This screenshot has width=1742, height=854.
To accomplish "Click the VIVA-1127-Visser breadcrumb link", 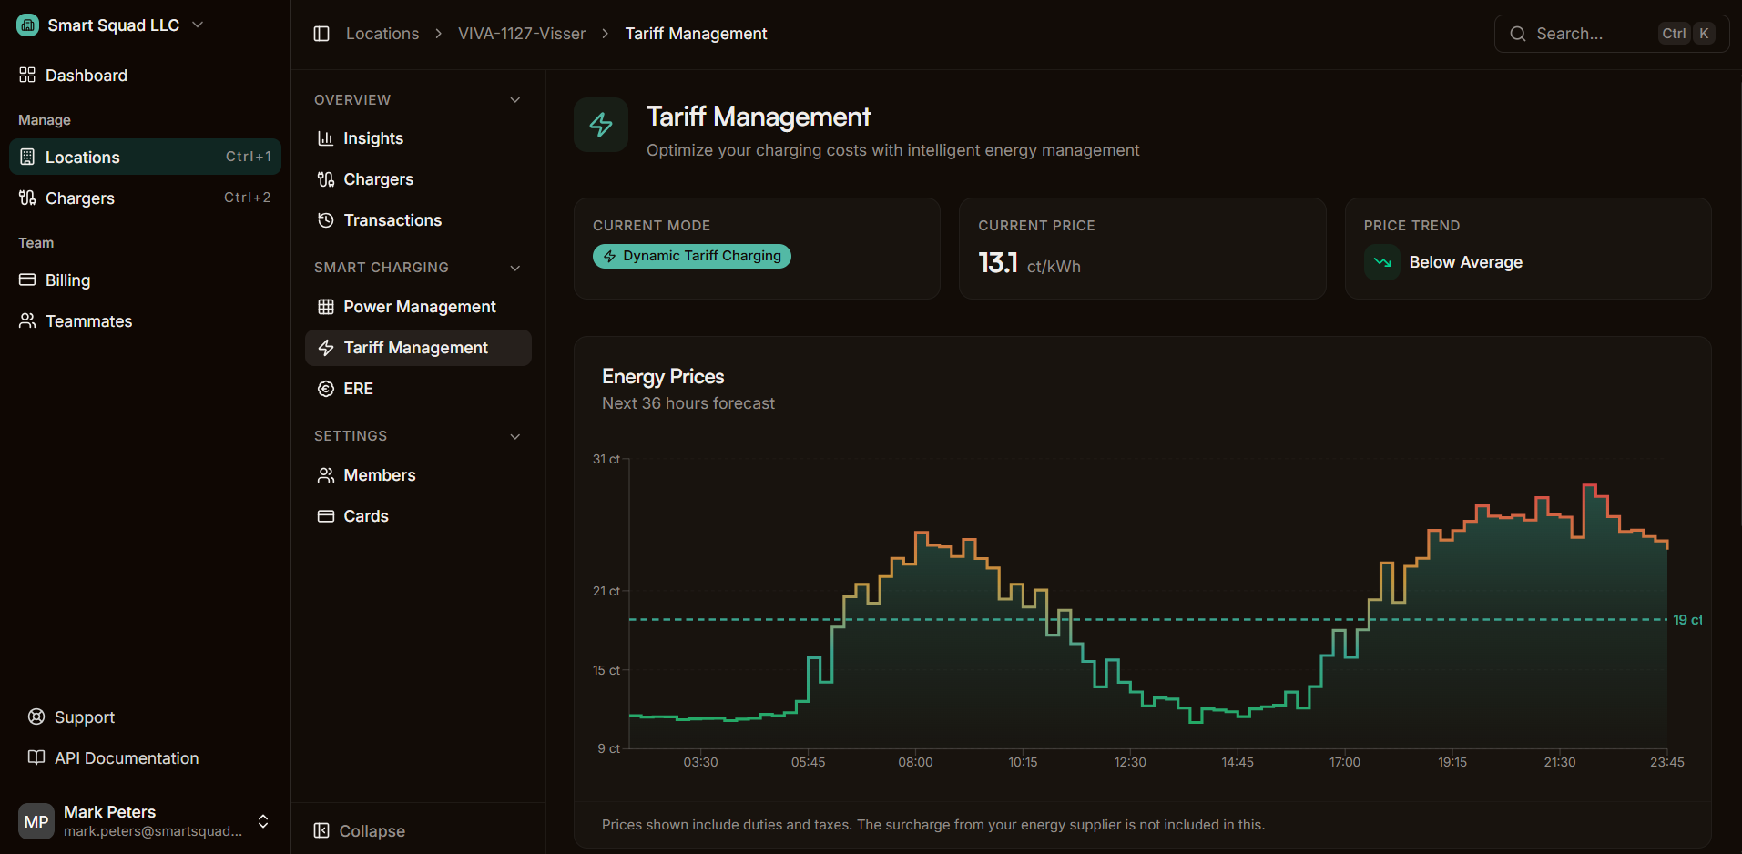I will click(522, 34).
